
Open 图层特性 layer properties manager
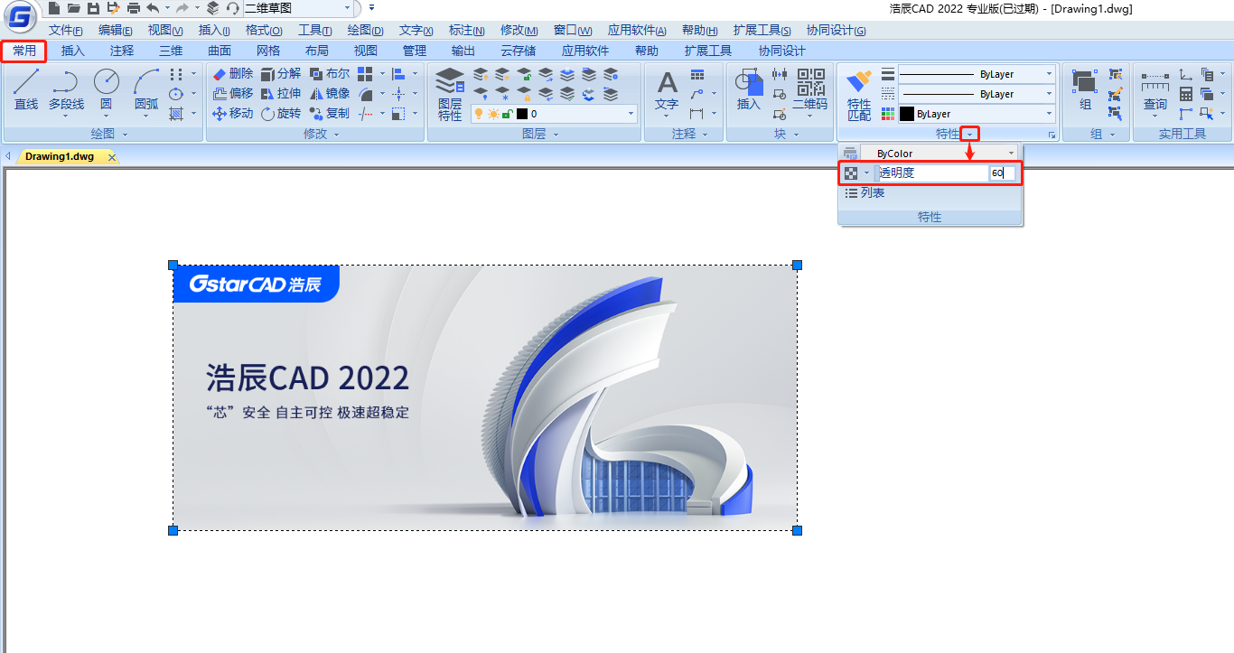tap(450, 93)
